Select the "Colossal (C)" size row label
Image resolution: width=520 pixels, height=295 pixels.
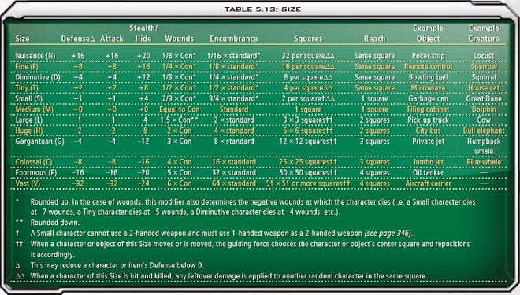coord(34,162)
